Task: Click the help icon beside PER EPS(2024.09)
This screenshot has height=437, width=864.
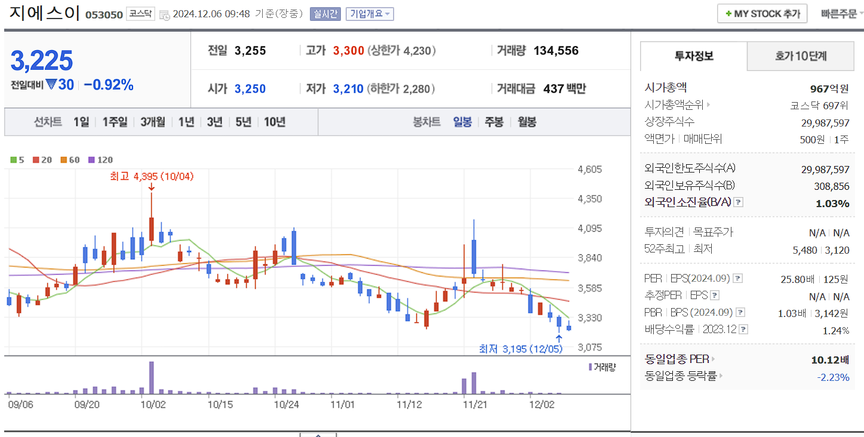Action: point(739,278)
